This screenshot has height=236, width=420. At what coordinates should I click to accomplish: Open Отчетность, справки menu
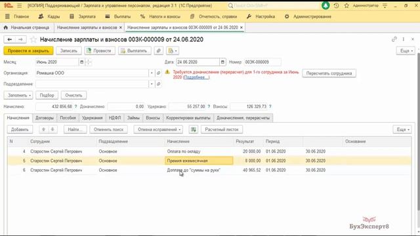click(213, 16)
